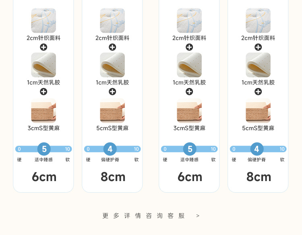Click plus icon below latex in second card
This screenshot has width=302, height=235.
[112, 92]
